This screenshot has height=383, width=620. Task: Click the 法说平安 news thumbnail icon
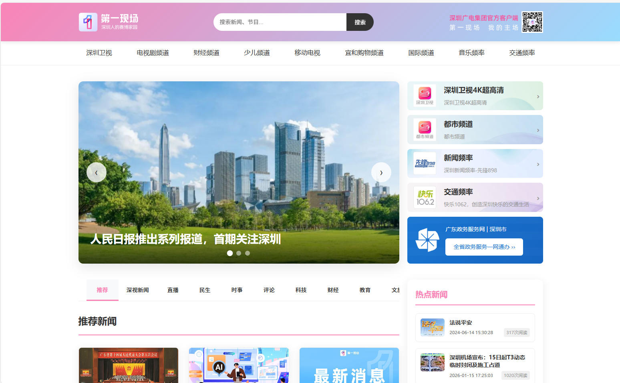pyautogui.click(x=433, y=327)
